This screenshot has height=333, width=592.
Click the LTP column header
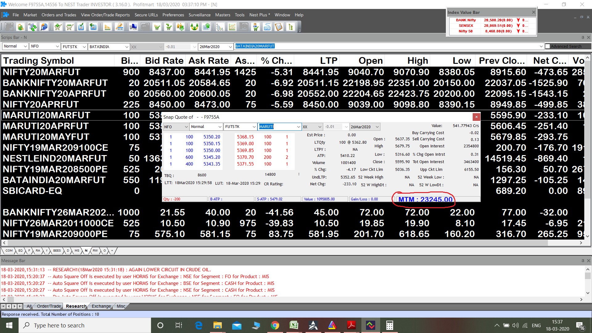317,61
